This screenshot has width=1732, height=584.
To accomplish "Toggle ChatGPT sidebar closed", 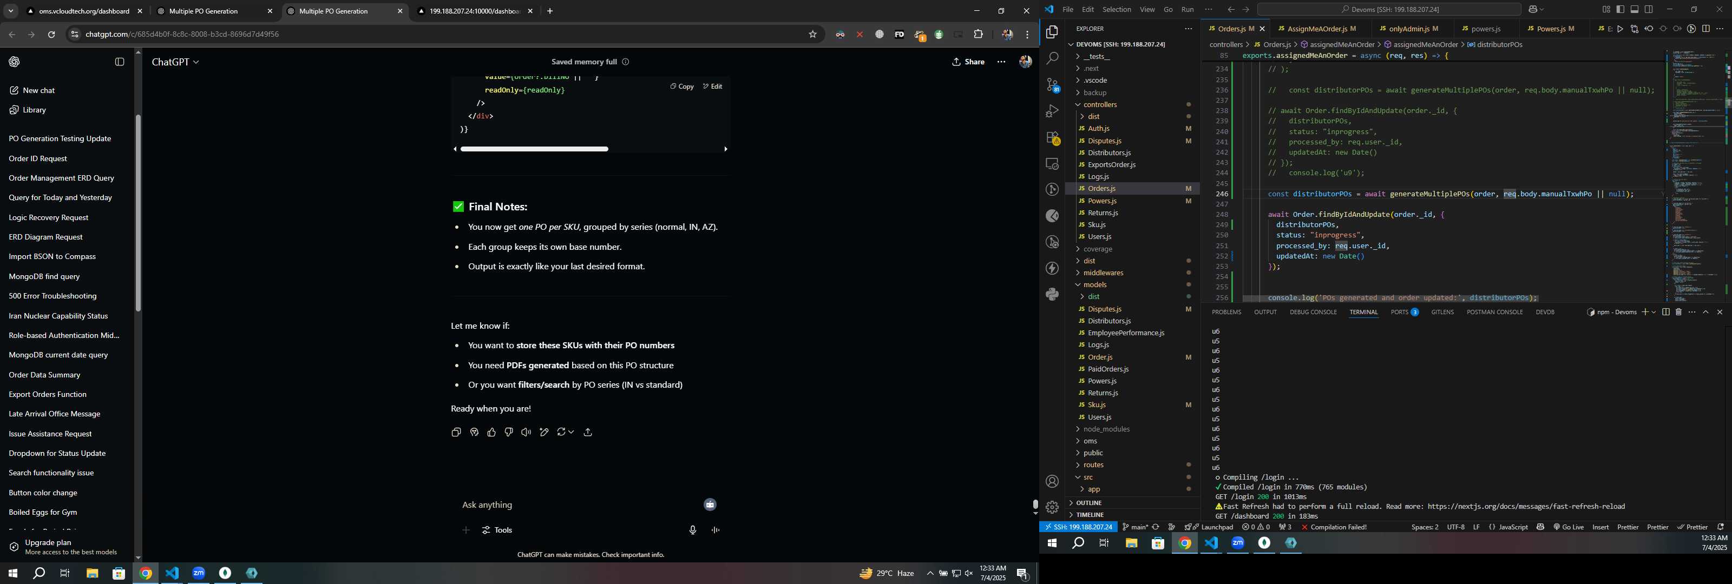I will 120,62.
